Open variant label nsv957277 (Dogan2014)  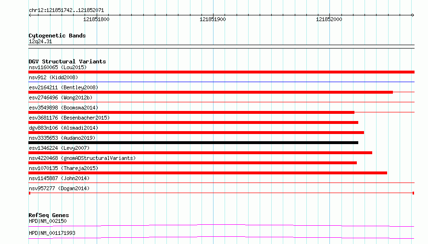pyautogui.click(x=59, y=188)
